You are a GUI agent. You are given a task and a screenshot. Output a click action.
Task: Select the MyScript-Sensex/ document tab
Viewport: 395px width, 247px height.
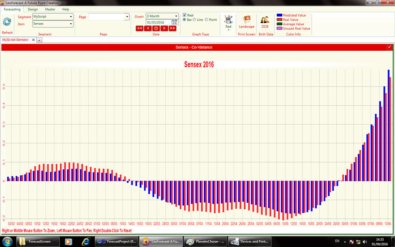(x=15, y=40)
